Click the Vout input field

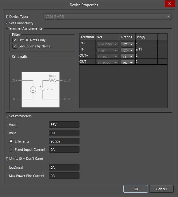64,125
